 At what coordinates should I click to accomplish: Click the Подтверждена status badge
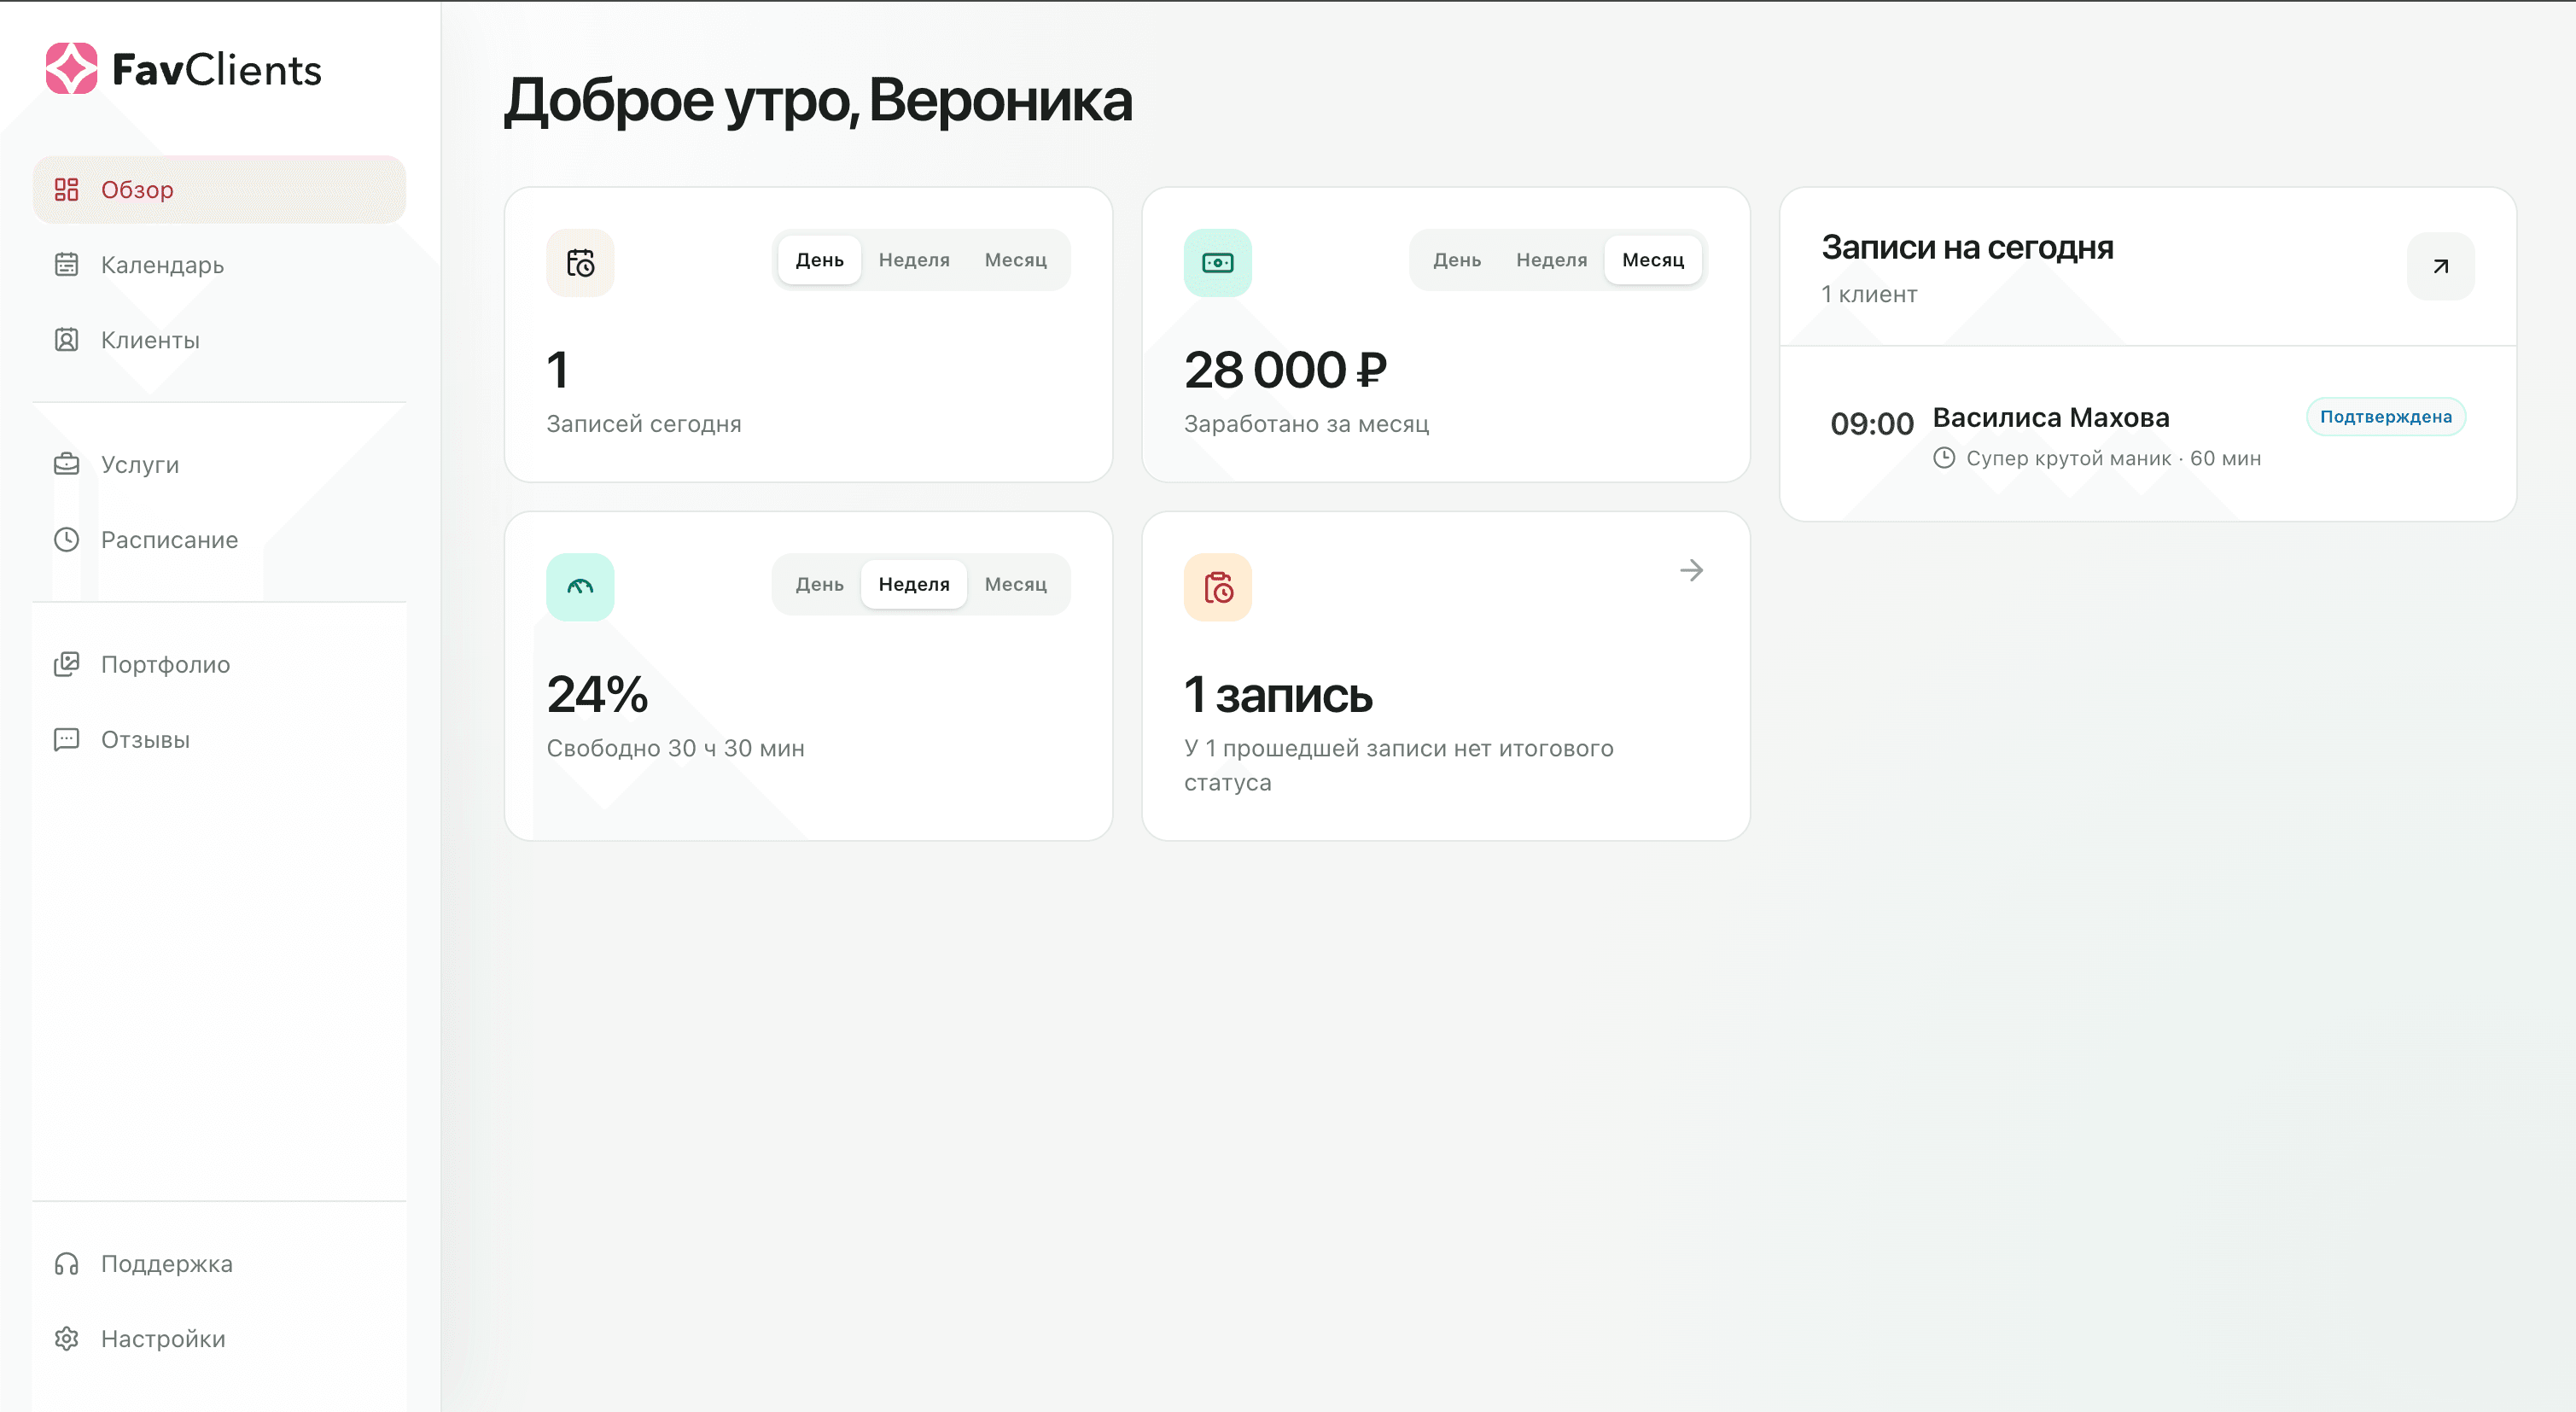(2385, 417)
